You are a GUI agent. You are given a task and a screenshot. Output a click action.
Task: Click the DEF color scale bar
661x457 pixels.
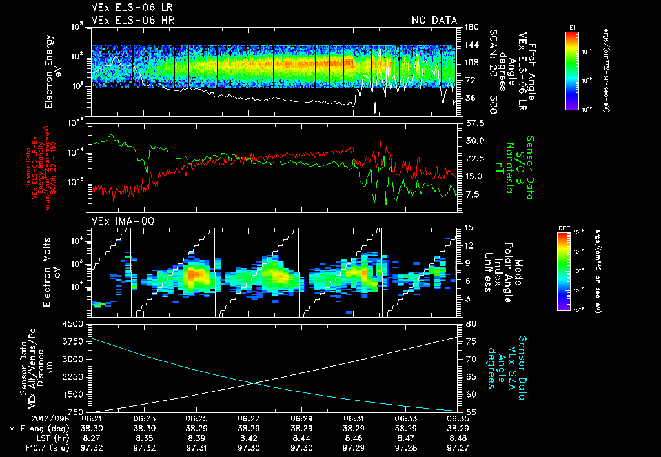pyautogui.click(x=564, y=272)
